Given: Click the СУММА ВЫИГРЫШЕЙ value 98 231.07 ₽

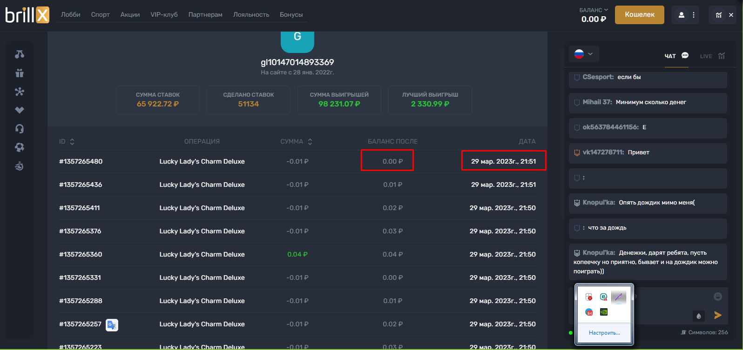Looking at the screenshot, I should [339, 104].
